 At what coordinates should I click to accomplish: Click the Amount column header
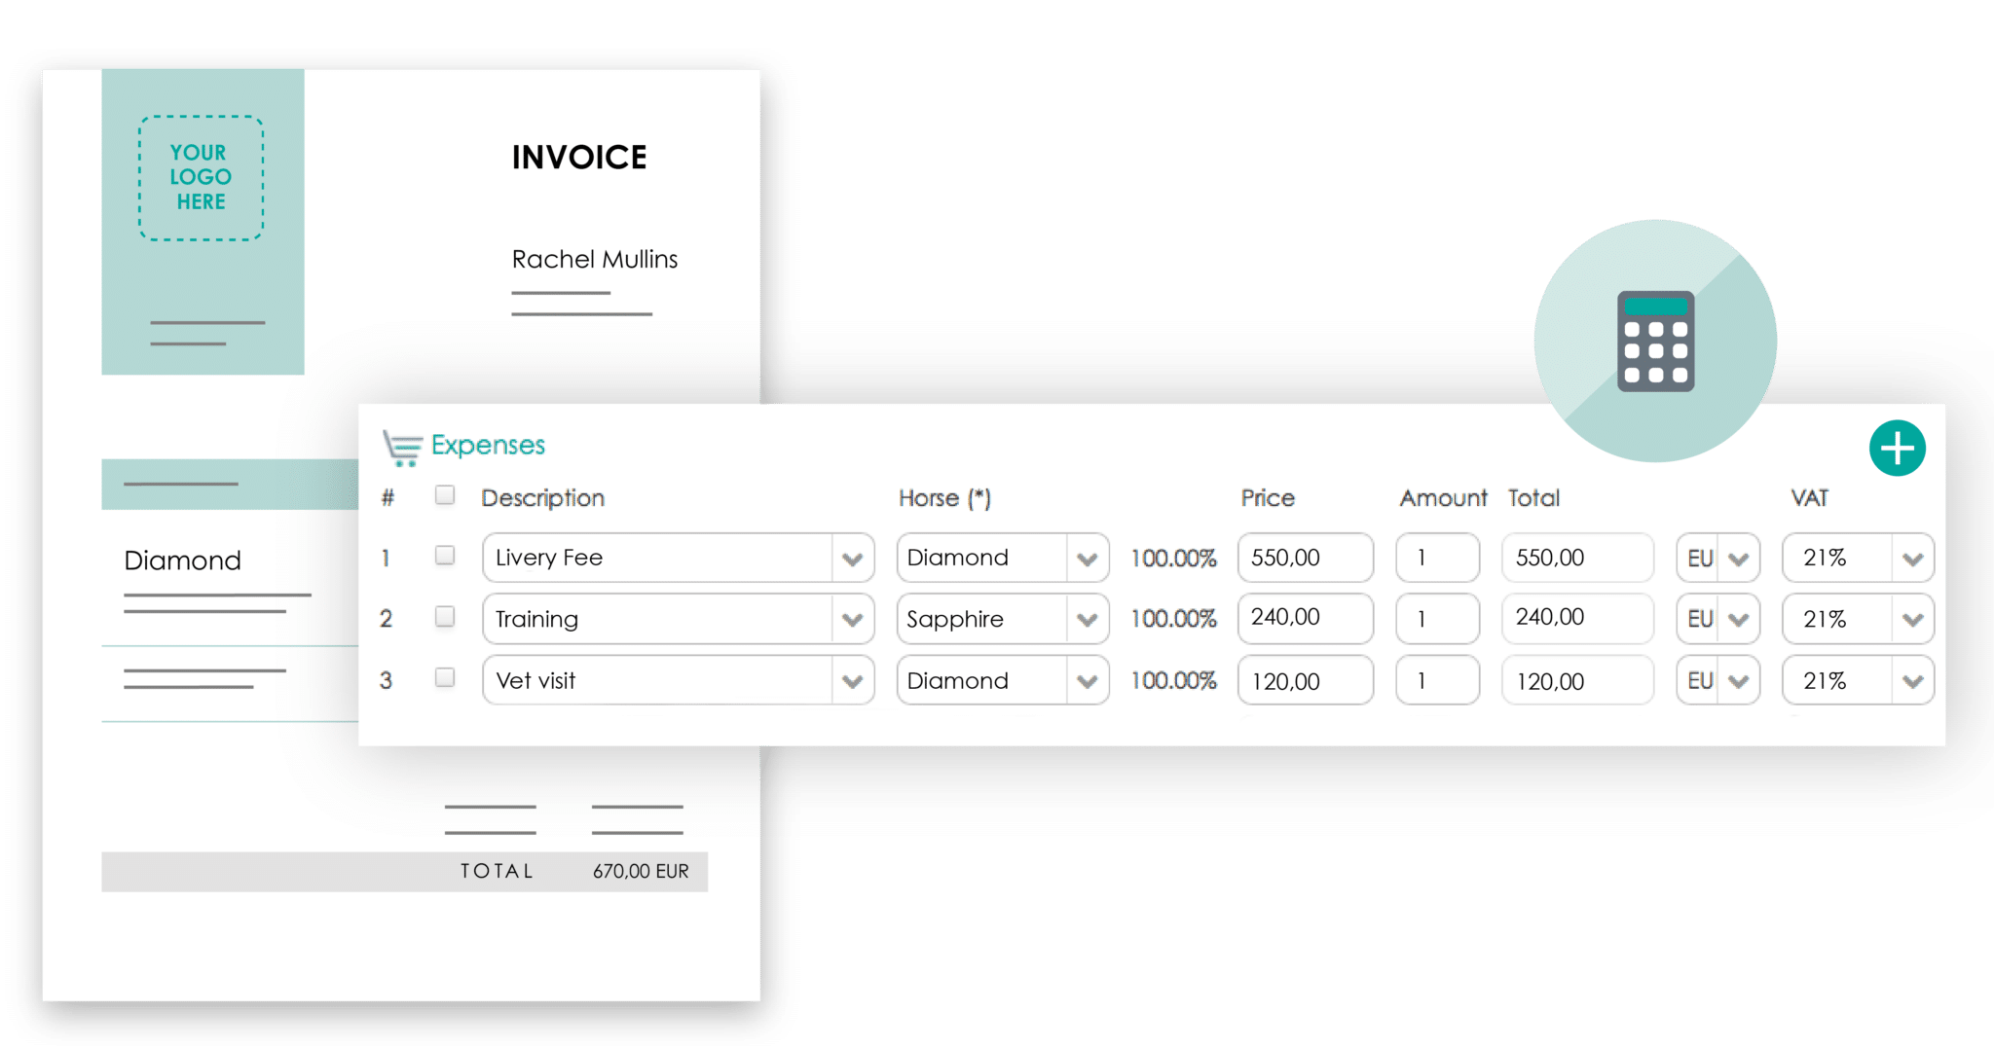[x=1443, y=498]
